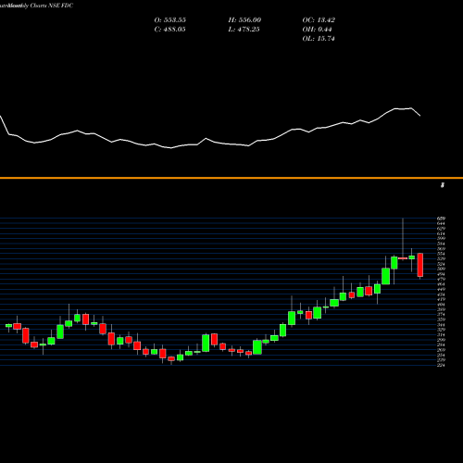Click the lowest price axis label 224
Image resolution: width=463 pixels, height=463 pixels.
pos(441,366)
